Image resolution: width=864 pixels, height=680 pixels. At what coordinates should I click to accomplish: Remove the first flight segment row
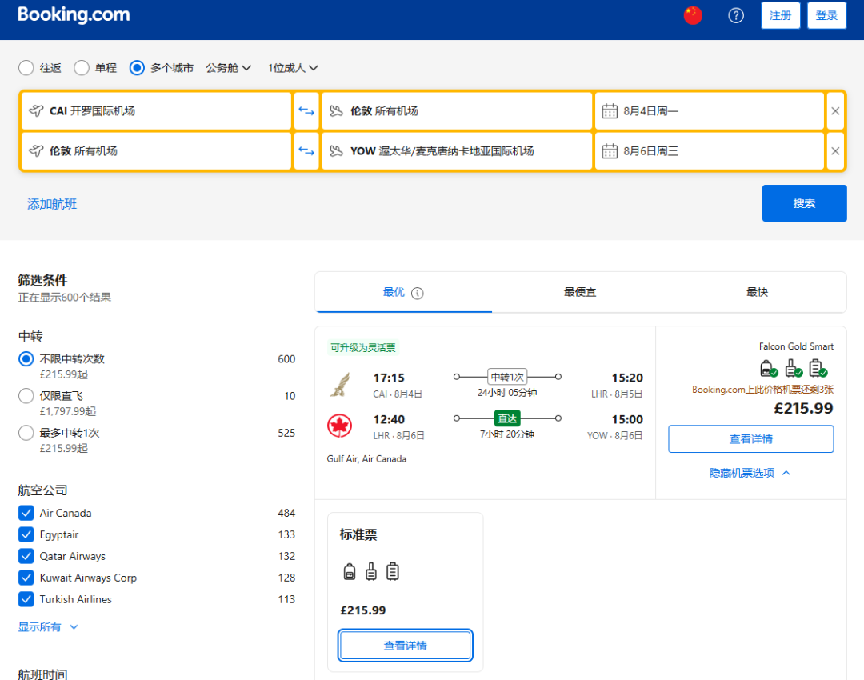pos(835,110)
